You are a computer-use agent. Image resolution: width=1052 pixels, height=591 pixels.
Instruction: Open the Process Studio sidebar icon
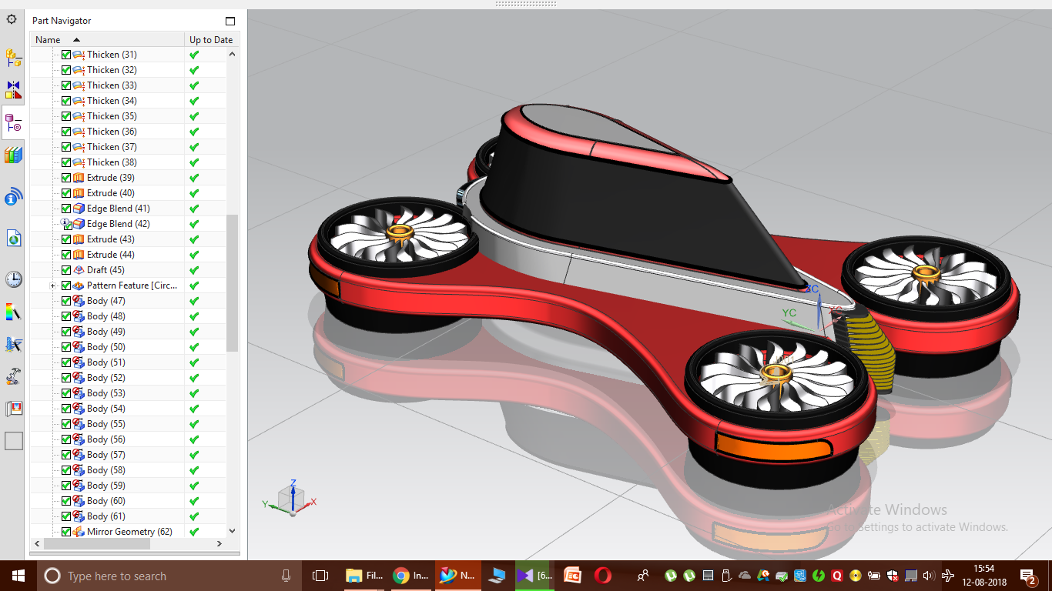tap(13, 345)
